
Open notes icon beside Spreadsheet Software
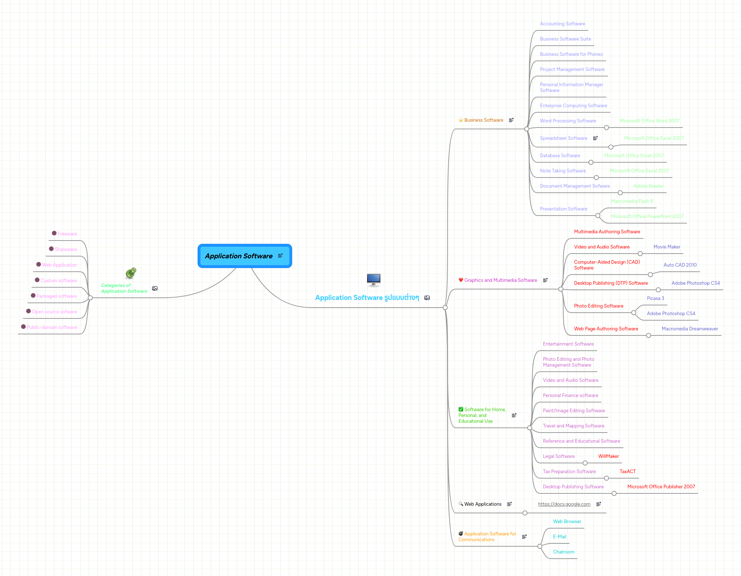[595, 138]
